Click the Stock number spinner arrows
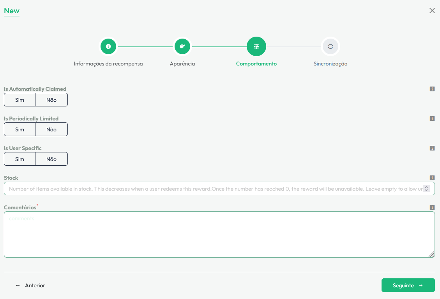440x299 pixels. (426, 189)
